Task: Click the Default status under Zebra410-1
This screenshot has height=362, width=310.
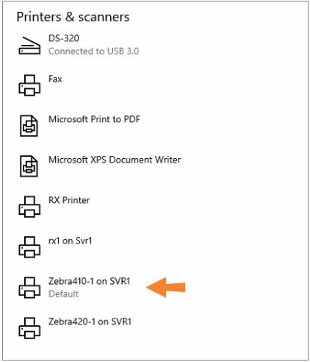Action: 63,294
